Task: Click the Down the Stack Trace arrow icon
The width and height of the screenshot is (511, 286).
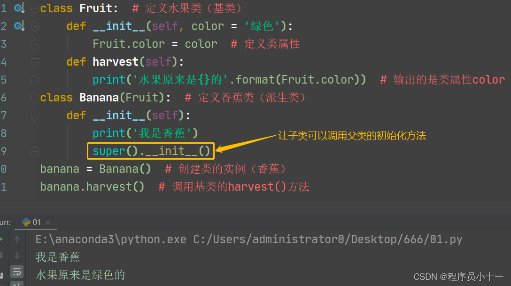Action: point(17,255)
